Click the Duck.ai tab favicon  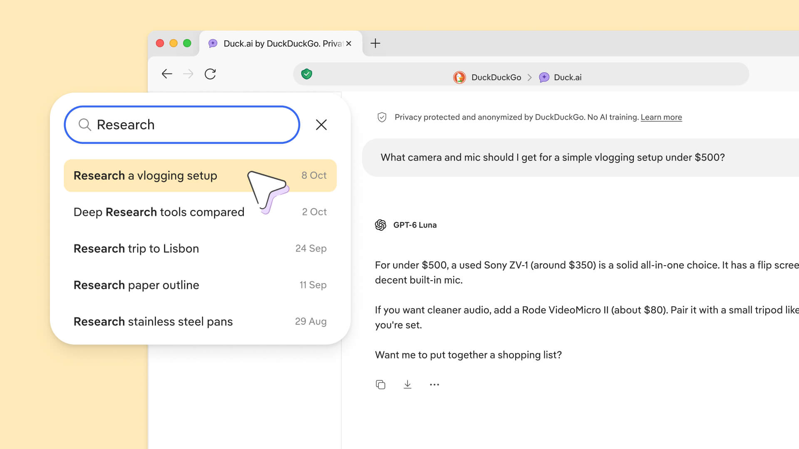click(x=213, y=44)
